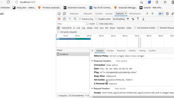174x98 pixels.
Task: Stop recording network log
Action: pos(59,19)
